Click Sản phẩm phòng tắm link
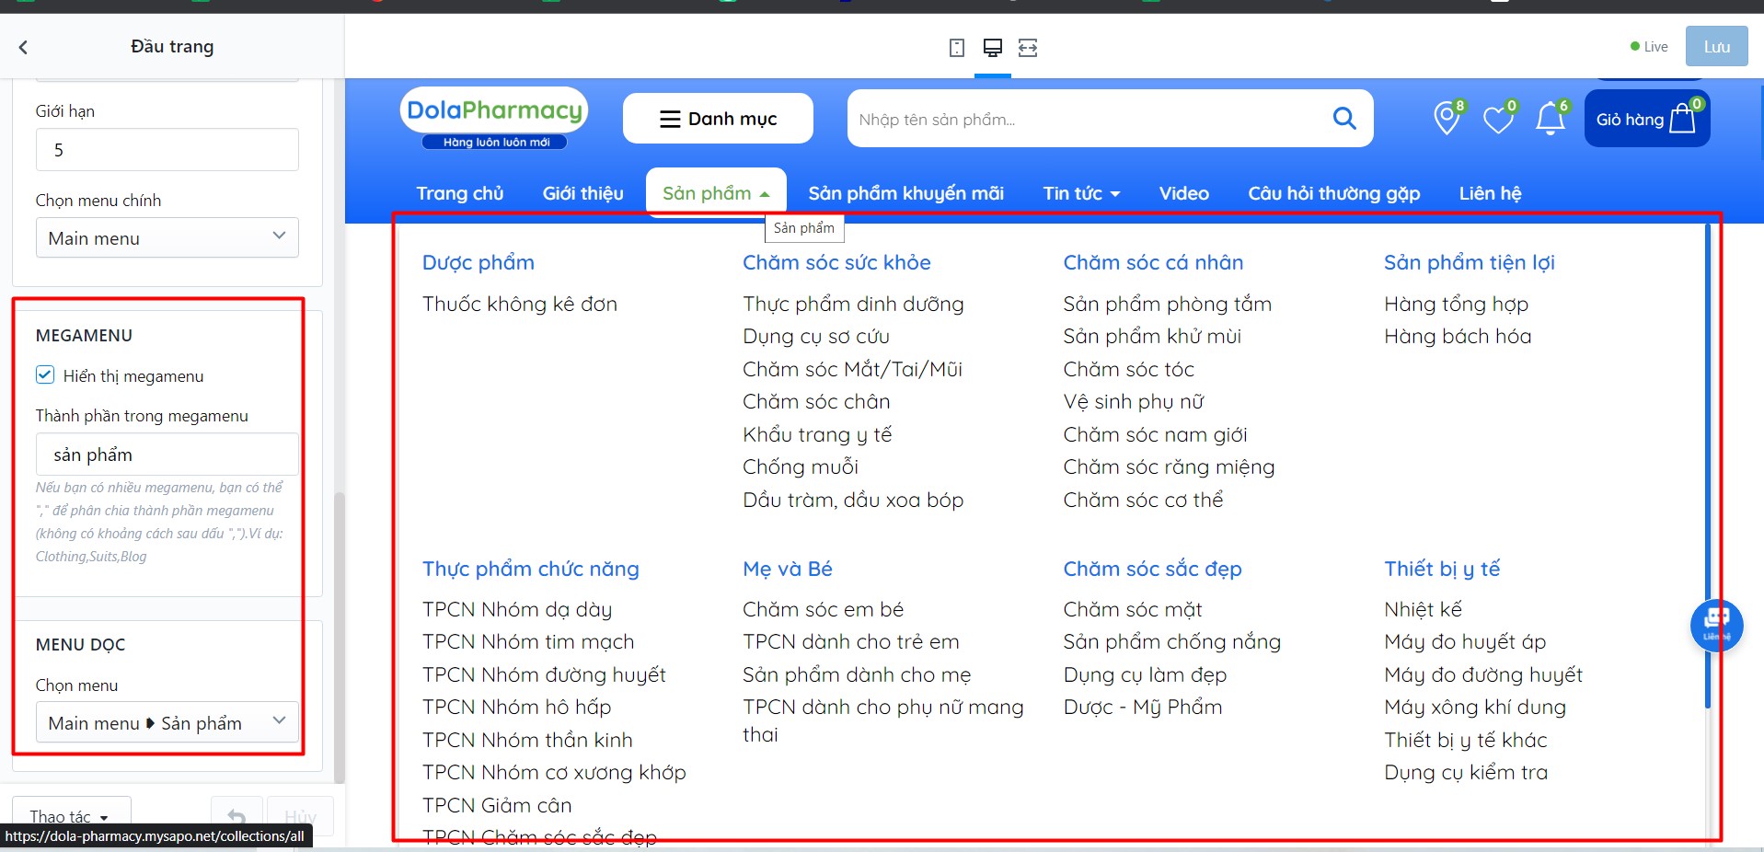This screenshot has width=1764, height=852. 1167,304
